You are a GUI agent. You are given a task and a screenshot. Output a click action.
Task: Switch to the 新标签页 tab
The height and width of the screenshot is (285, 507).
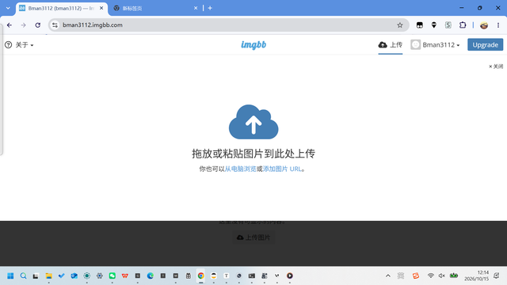click(x=155, y=8)
